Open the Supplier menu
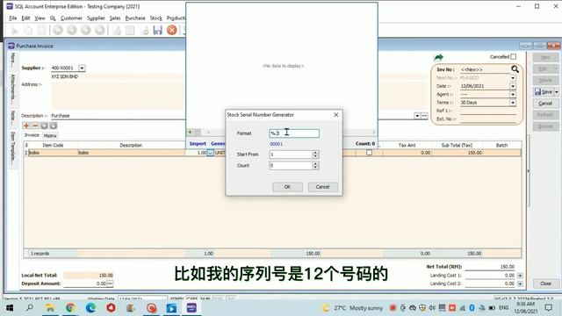The image size is (562, 316). [96, 18]
